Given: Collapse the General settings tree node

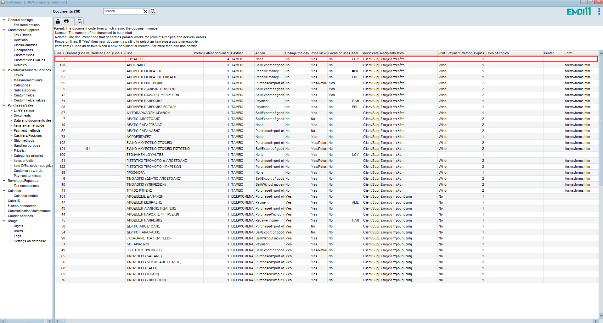Looking at the screenshot, I should pyautogui.click(x=4, y=20).
